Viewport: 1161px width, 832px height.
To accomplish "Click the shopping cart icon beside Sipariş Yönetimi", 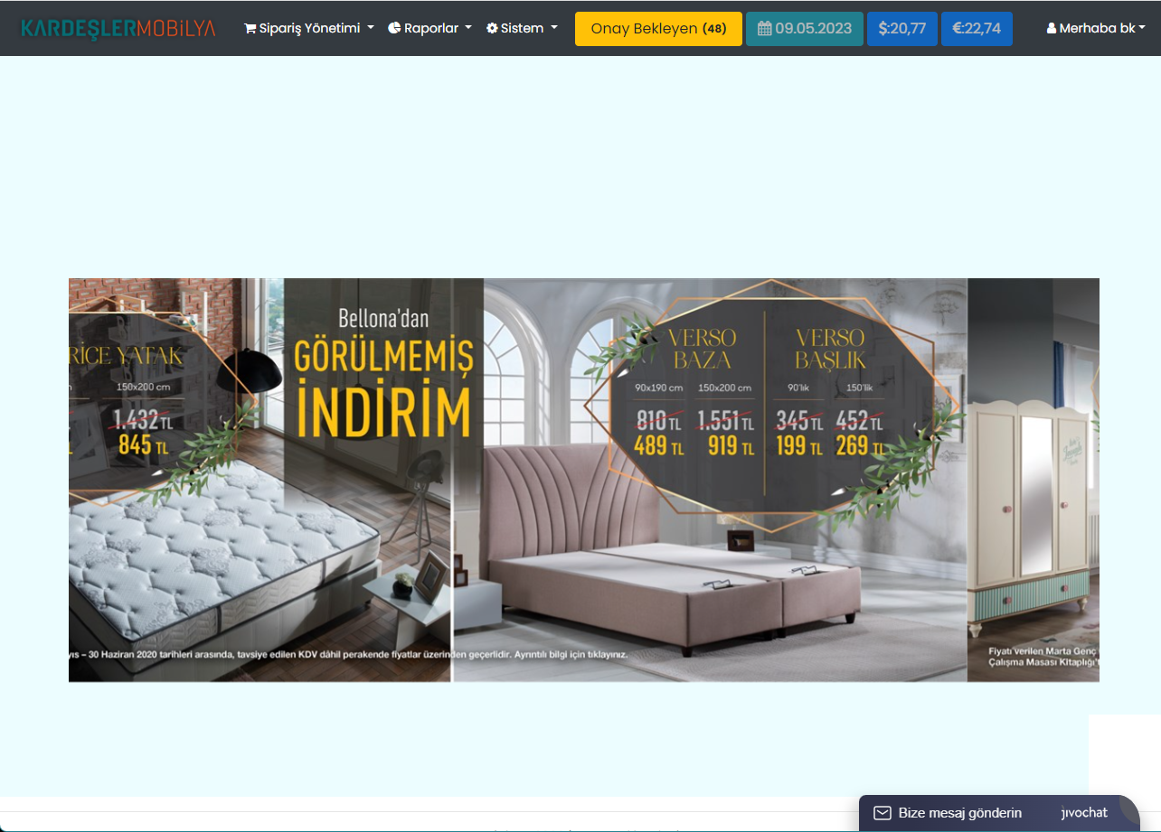I will click(x=250, y=28).
